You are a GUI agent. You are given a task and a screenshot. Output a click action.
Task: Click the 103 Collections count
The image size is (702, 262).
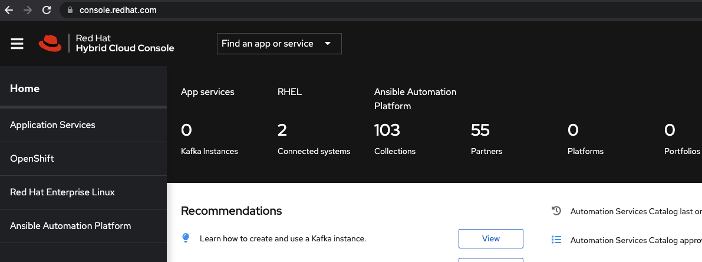[x=387, y=130]
